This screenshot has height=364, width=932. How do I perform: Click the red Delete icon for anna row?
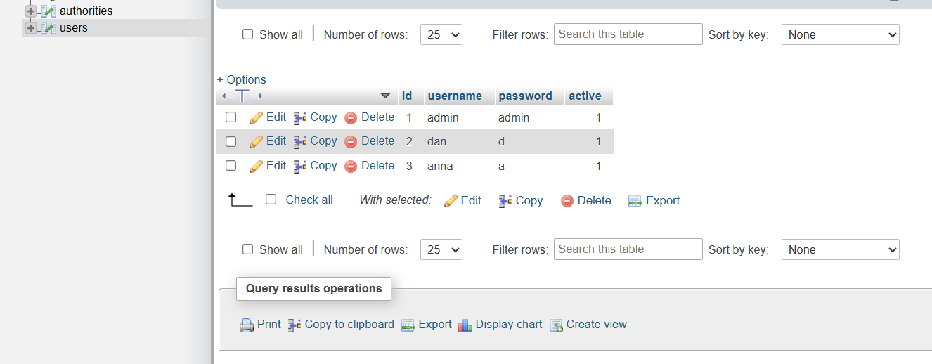pyautogui.click(x=351, y=167)
